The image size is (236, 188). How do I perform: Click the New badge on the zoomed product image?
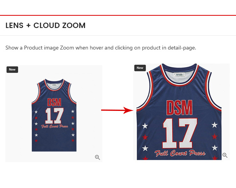(x=140, y=68)
